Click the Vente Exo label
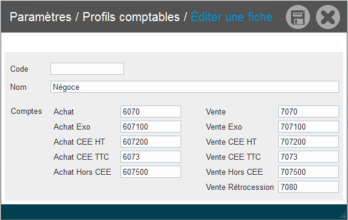 click(x=224, y=127)
